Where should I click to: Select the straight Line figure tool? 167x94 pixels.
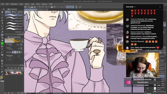pyautogui.click(x=2, y=57)
